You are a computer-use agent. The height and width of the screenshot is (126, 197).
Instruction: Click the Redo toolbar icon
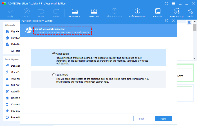(x=56, y=13)
